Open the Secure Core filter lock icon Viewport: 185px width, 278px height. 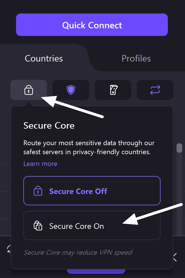click(28, 90)
